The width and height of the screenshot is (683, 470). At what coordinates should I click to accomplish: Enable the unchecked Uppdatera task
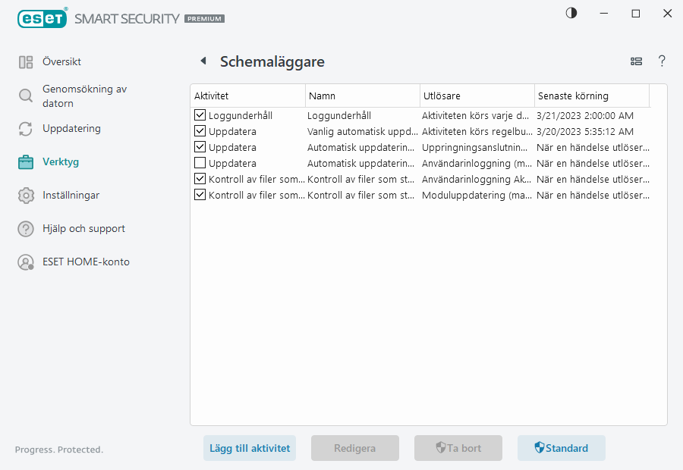(200, 163)
